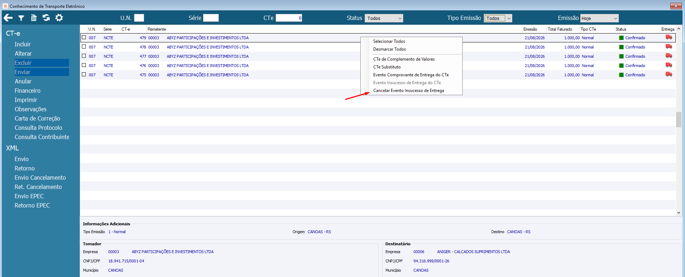685x277 pixels.
Task: Click delivery truck icon for CTe 475
Action: 669,75
